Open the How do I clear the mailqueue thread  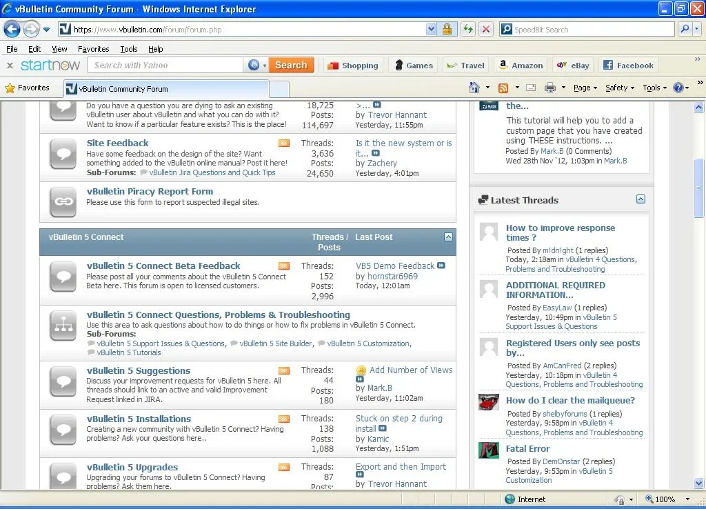point(570,401)
